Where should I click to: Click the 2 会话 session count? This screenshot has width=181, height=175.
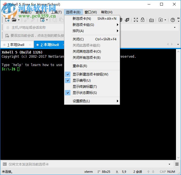click(x=138, y=172)
